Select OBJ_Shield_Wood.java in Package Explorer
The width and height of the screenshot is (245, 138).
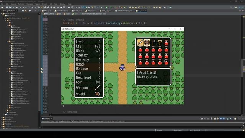coord(21,101)
